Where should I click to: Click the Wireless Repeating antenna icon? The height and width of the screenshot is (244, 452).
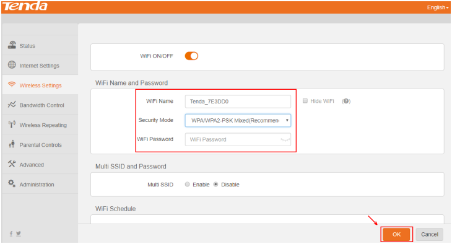(x=12, y=124)
